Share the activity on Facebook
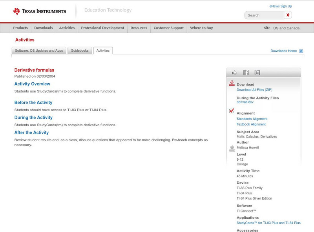This screenshot has width=314, height=232. (x=246, y=72)
